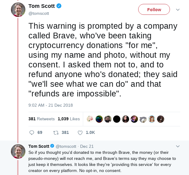Click the first liker avatar in row
Screen dimensions: 189x175
click(90, 119)
